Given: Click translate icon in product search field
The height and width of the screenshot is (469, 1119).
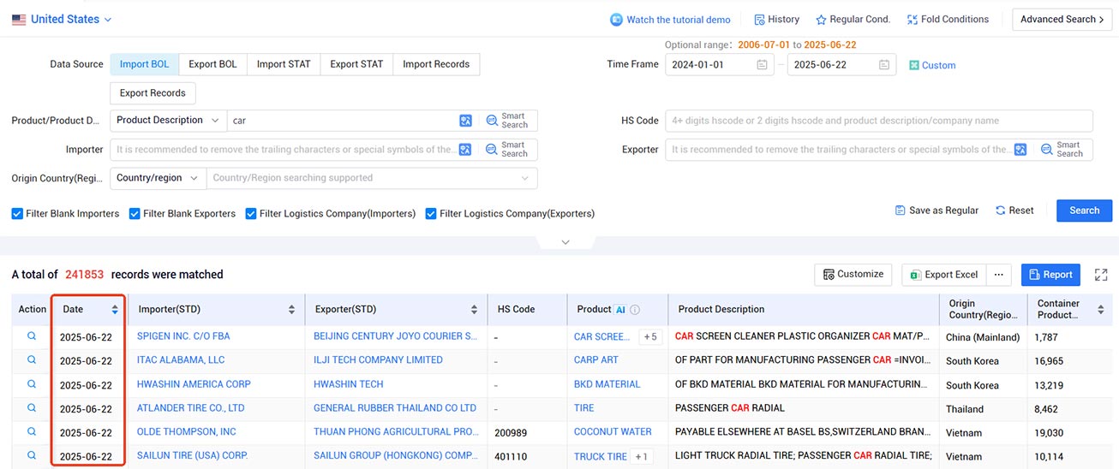Looking at the screenshot, I should (x=465, y=121).
